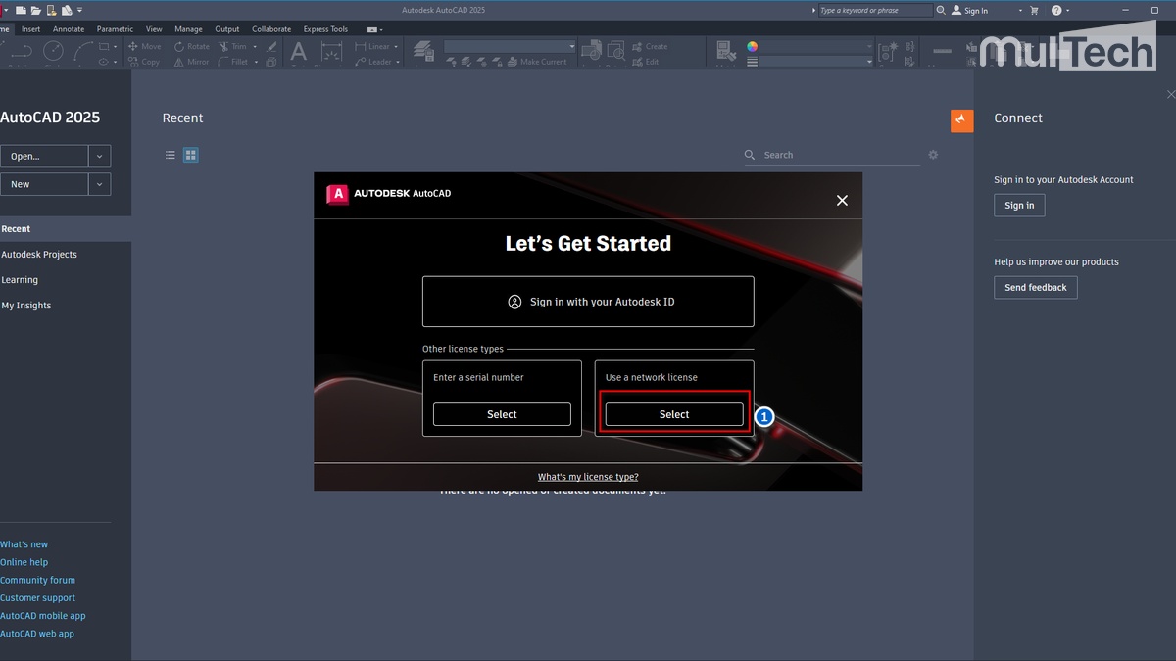
Task: Open the Recent settings gear icon
Action: click(x=933, y=155)
